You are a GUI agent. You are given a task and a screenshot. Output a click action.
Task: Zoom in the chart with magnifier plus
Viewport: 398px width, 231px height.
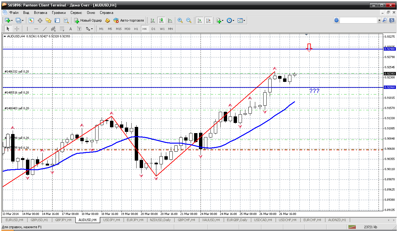(x=180, y=20)
